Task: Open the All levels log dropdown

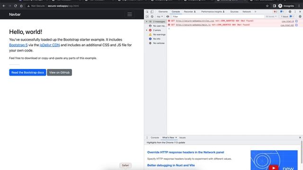Action: 271,17
